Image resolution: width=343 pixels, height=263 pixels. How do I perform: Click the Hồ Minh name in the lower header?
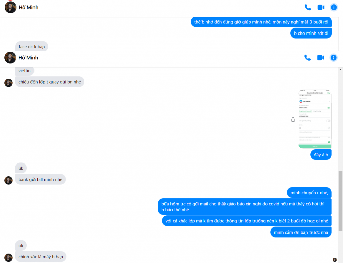(28, 58)
